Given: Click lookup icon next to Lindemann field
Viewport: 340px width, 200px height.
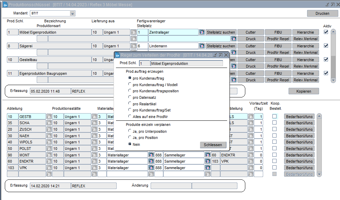Looking at the screenshot, I should (202, 46).
